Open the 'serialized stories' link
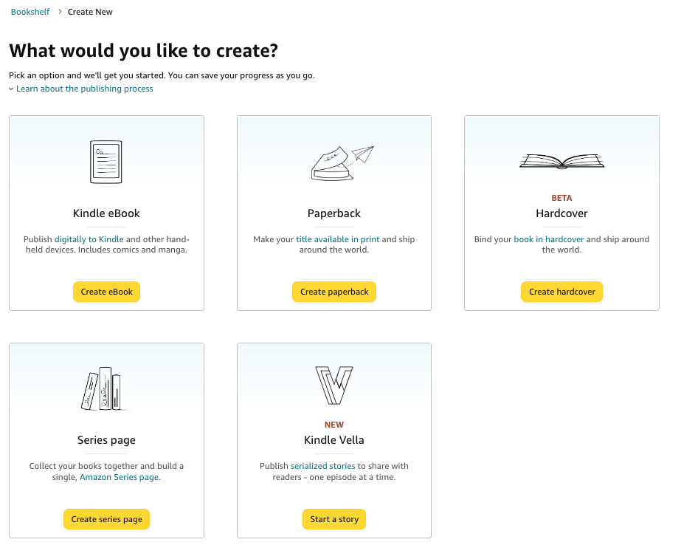Screen dimensions: 681x545 click(322, 466)
